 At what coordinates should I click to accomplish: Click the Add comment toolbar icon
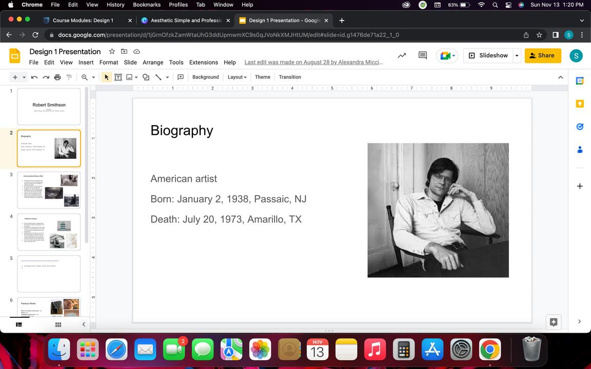[181, 77]
